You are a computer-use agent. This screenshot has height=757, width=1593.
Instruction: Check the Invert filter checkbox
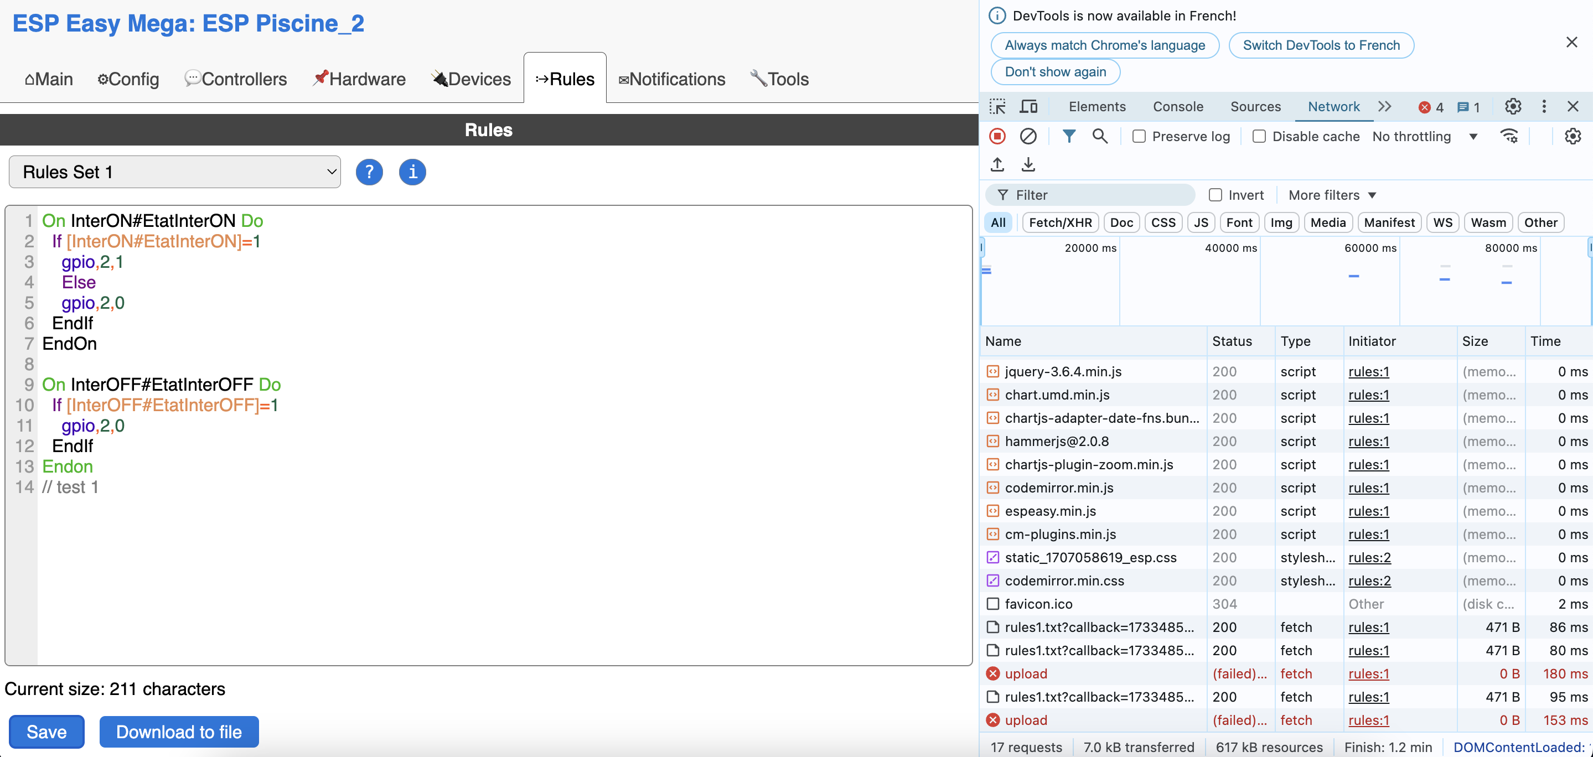1215,195
